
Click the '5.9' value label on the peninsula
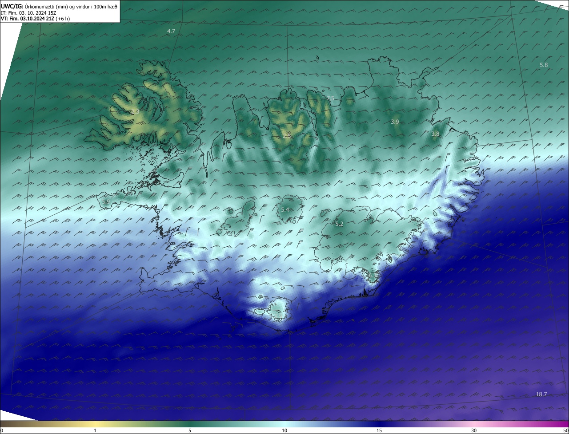pos(106,202)
